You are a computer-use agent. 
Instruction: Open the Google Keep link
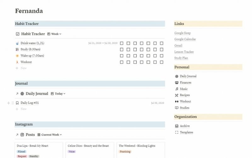[182, 33]
